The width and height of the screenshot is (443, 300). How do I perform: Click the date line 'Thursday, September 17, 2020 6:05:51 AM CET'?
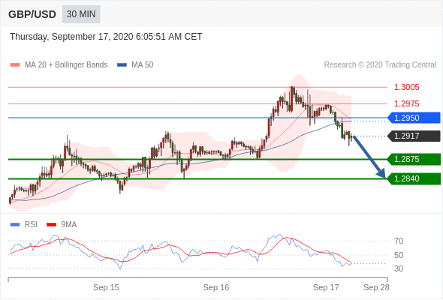point(106,37)
